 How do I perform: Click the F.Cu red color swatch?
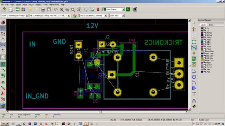point(202,28)
